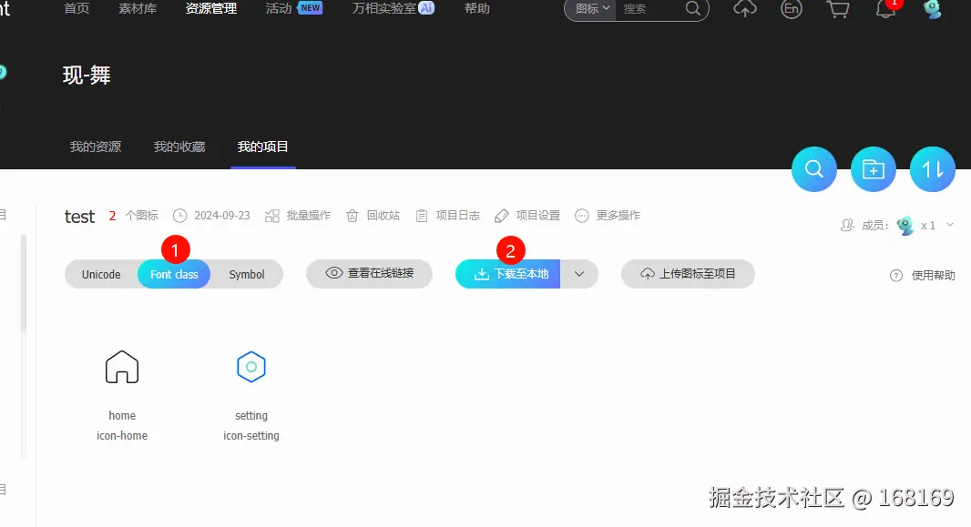Click the floating search magnifier button

coord(813,168)
